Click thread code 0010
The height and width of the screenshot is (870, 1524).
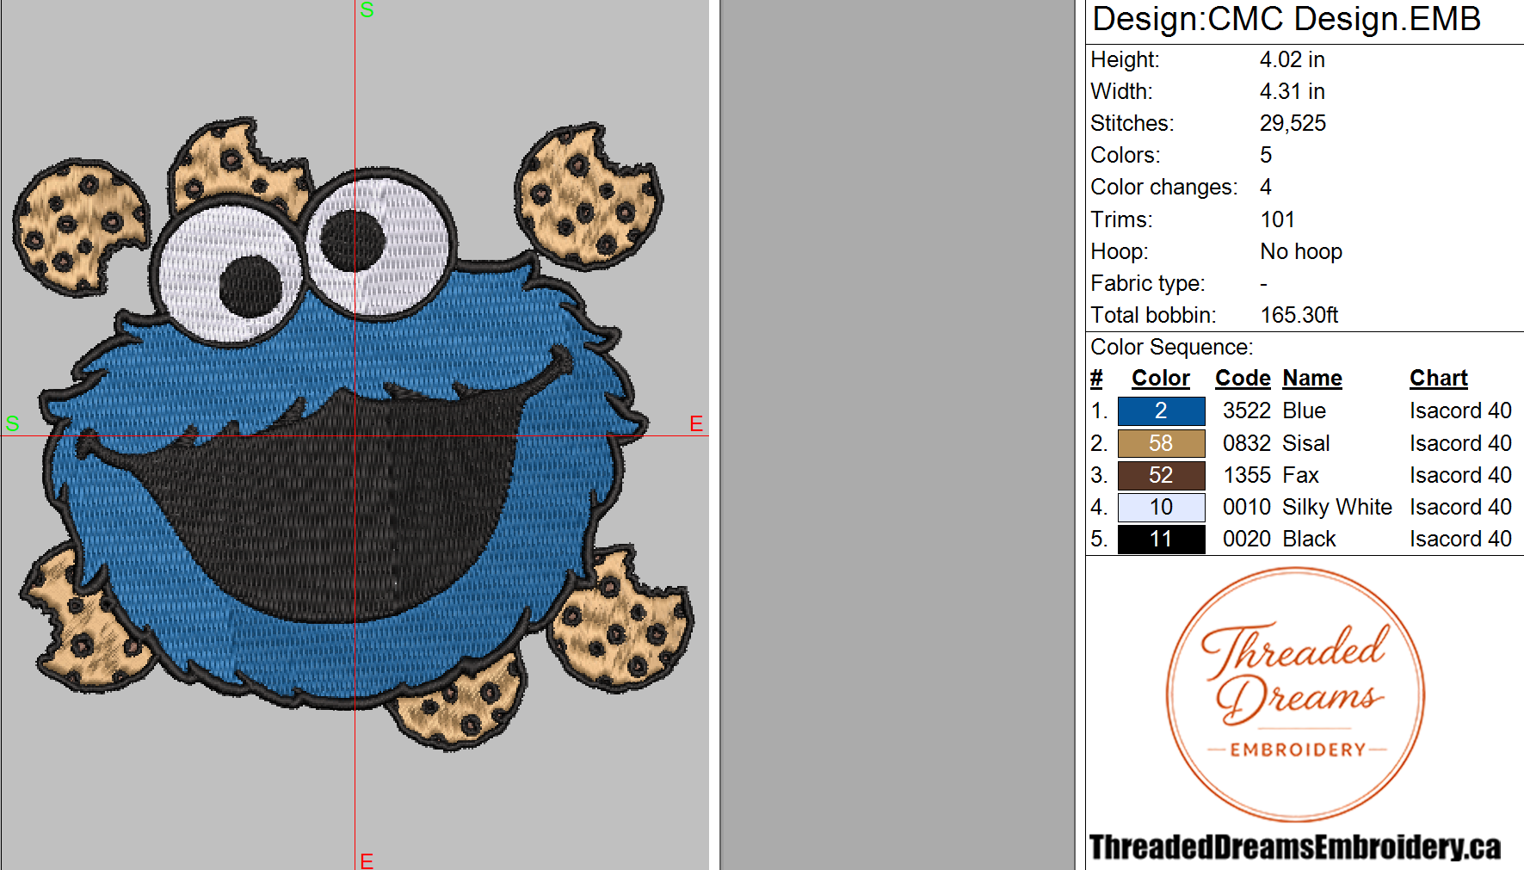(1246, 507)
